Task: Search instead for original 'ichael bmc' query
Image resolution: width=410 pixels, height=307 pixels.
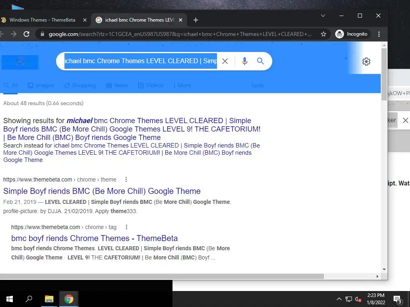Action: pos(131,153)
